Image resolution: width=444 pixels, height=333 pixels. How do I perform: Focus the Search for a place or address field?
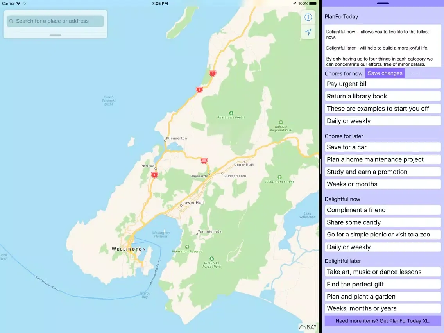[55, 21]
